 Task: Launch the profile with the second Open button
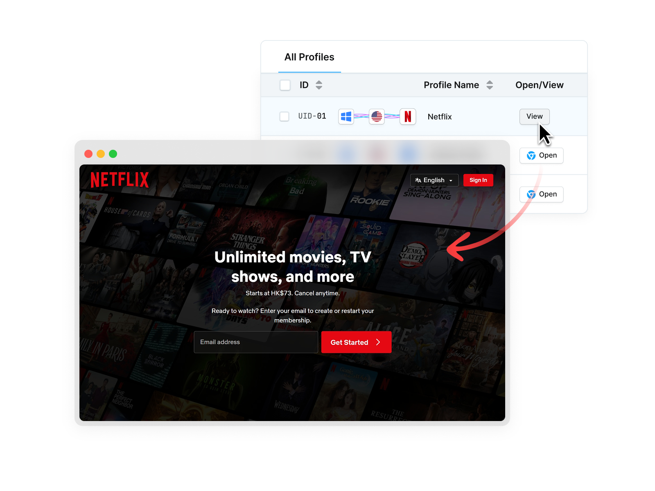pyautogui.click(x=541, y=194)
